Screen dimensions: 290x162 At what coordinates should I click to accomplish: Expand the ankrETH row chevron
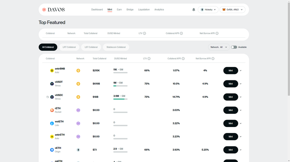(x=241, y=136)
